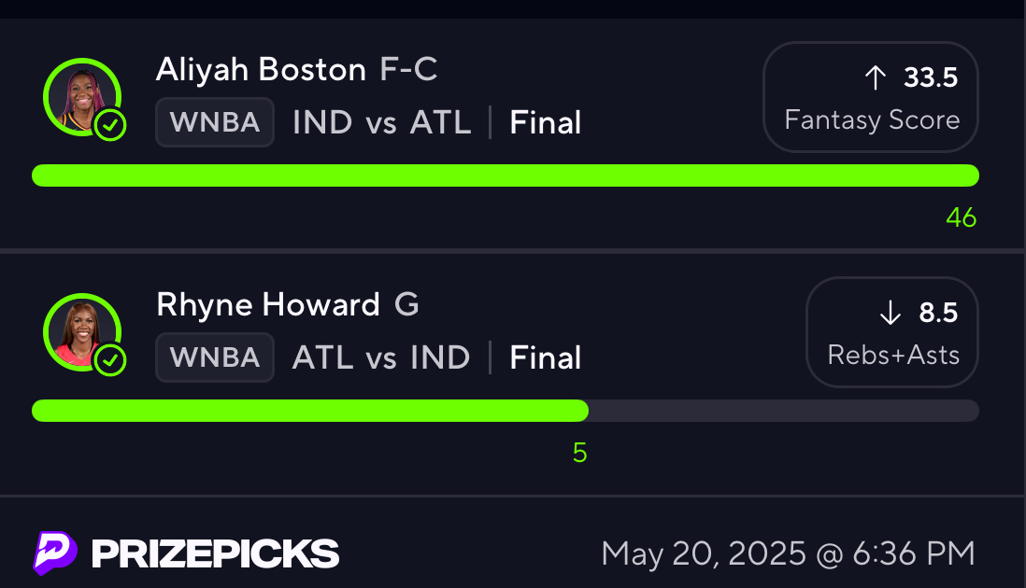This screenshot has height=588, width=1026.
Task: Click the PRIZEPICKS wordmark text
Action: pyautogui.click(x=215, y=554)
